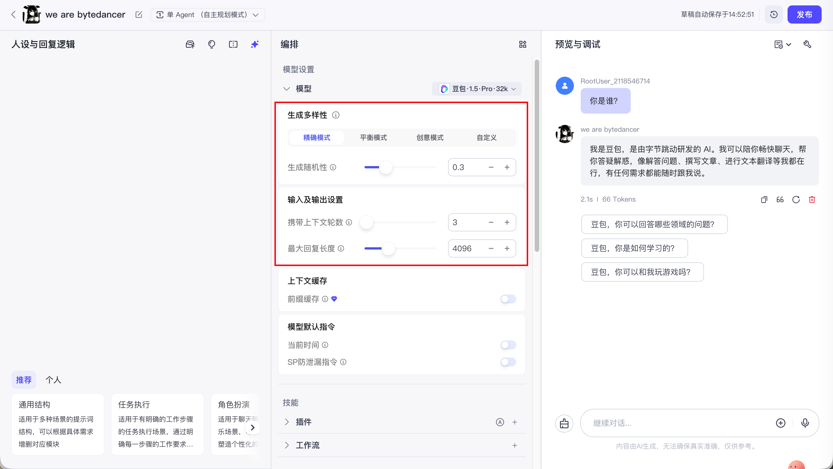Switch to the 个人 tab
Image resolution: width=833 pixels, height=469 pixels.
pos(53,380)
